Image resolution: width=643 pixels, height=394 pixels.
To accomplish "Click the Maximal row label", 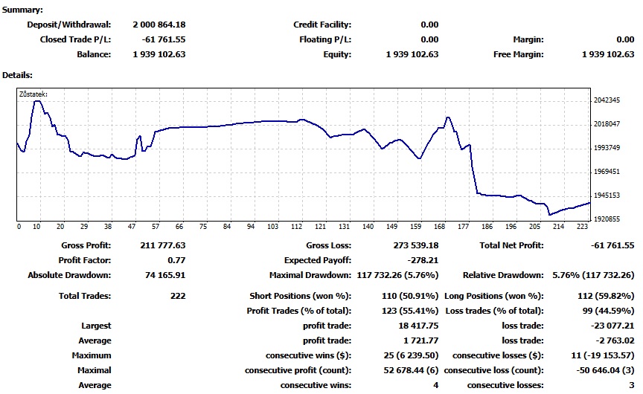I will pyautogui.click(x=95, y=371).
